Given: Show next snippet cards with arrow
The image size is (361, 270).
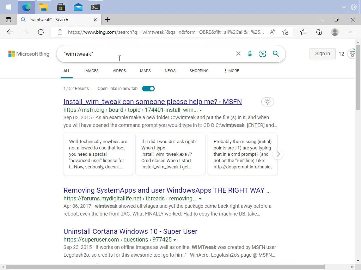Looking at the screenshot, I should point(278,154).
